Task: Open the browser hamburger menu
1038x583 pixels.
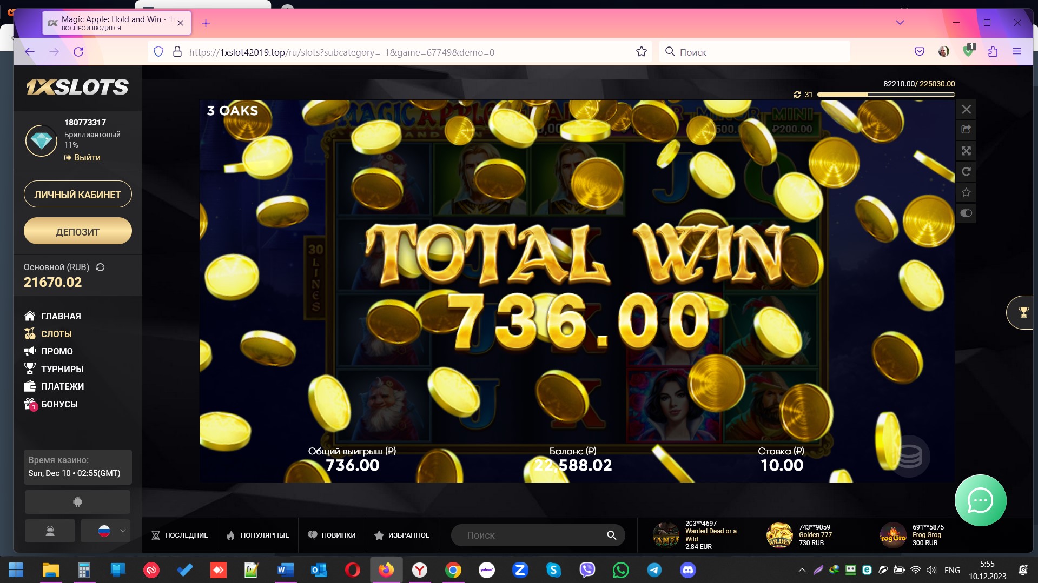Action: tap(1016, 52)
